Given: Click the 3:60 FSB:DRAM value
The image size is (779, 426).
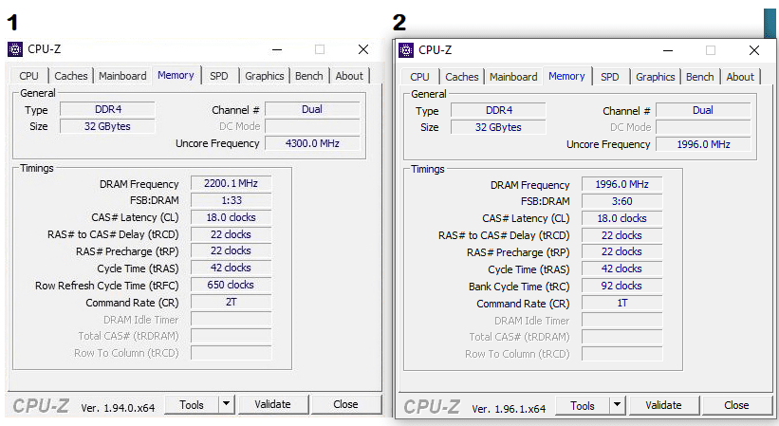Looking at the screenshot, I should coord(622,201).
